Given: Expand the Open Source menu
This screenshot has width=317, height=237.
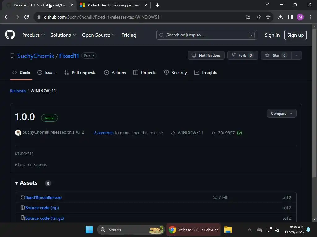Looking at the screenshot, I should pos(99,35).
